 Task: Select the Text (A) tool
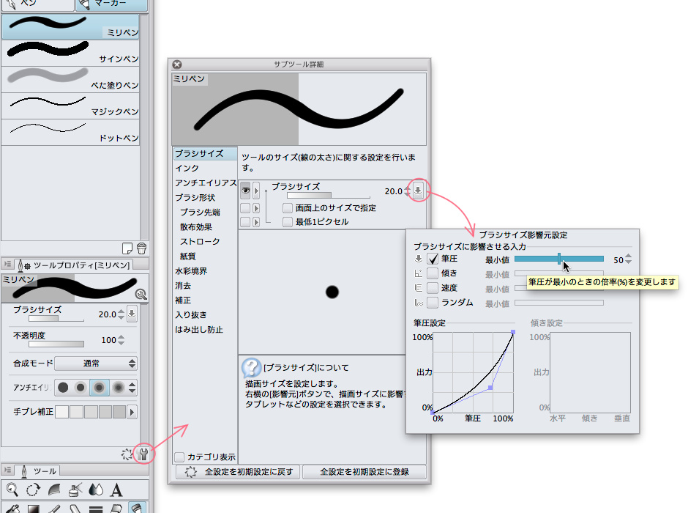[116, 490]
